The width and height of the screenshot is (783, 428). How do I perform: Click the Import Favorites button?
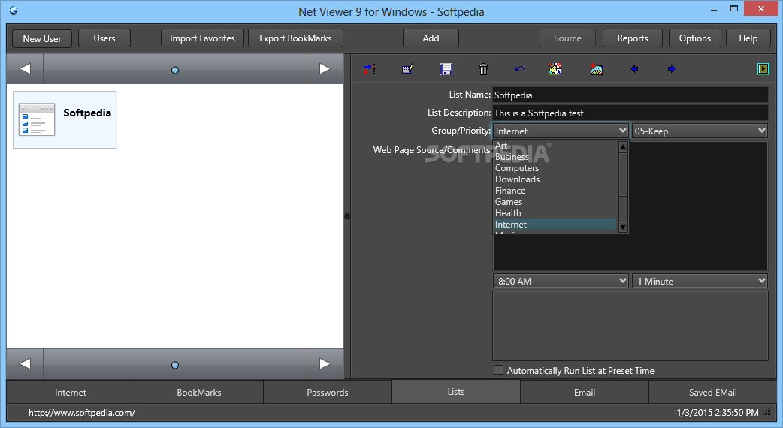[x=202, y=38]
